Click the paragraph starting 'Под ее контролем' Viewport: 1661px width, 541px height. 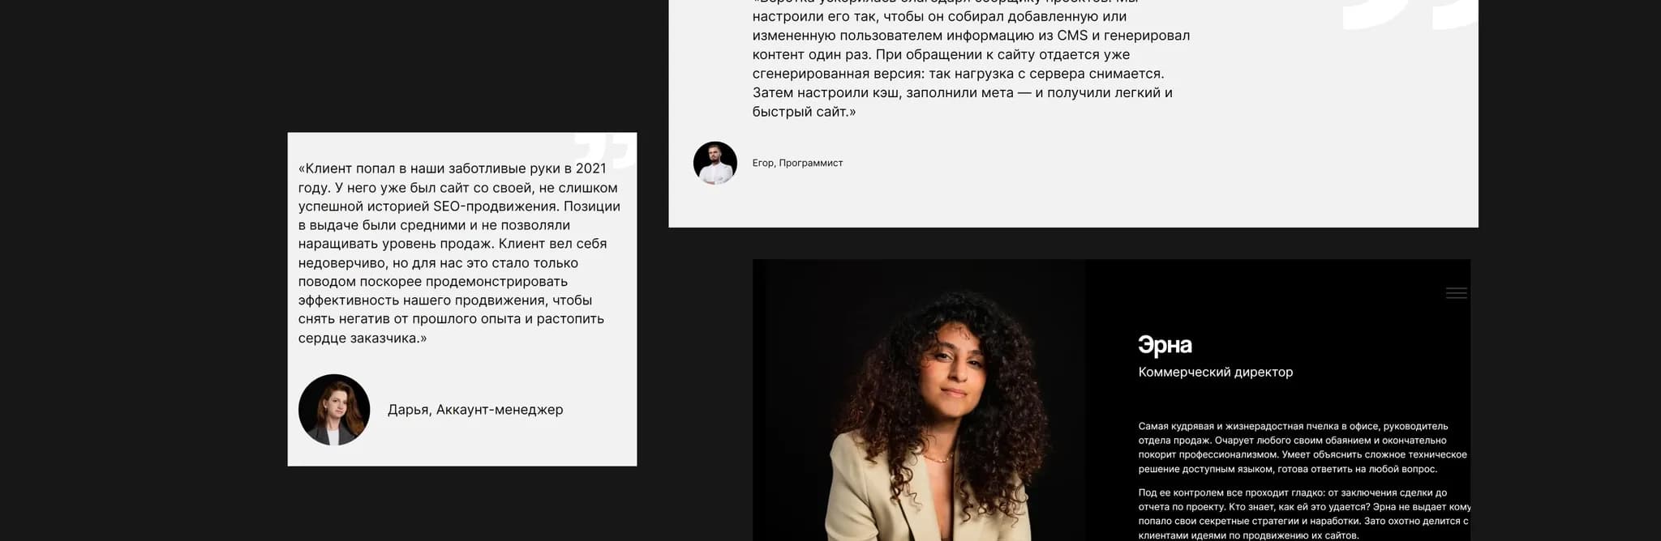(x=1304, y=514)
